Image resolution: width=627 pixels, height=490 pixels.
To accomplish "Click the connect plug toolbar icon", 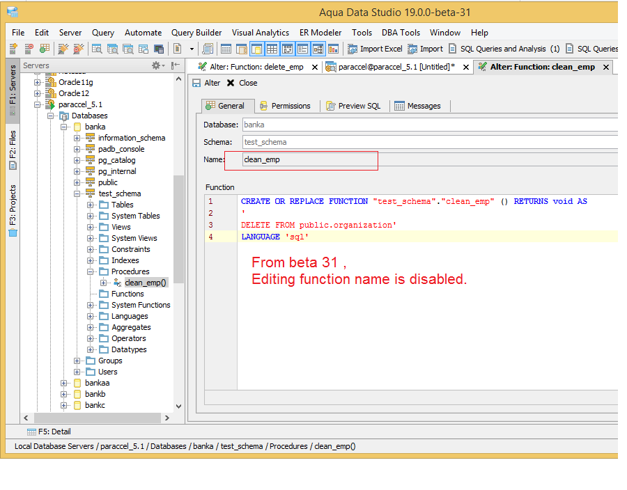I will 63,49.
